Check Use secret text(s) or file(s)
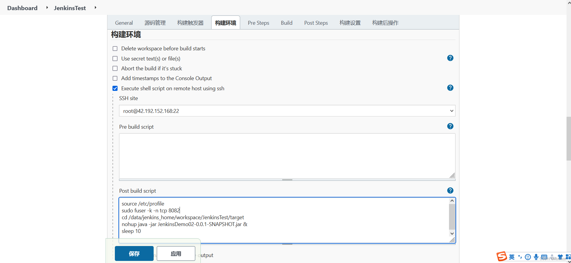The image size is (571, 263). [115, 59]
